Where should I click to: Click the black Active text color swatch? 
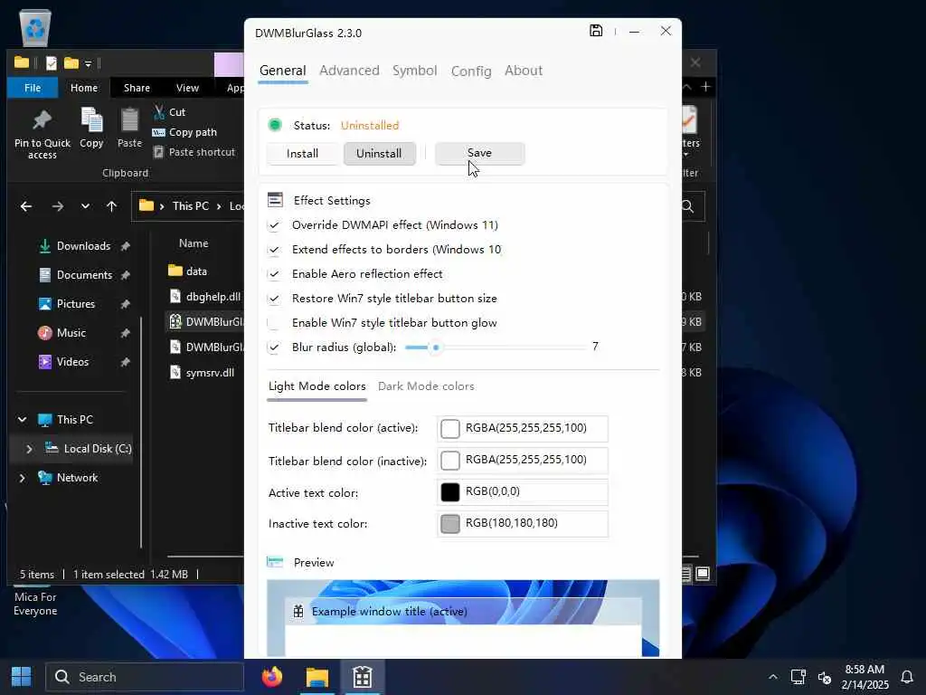pyautogui.click(x=450, y=491)
